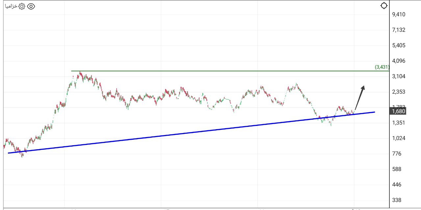The image size is (421, 210).
Task: Click the 7,132 price axis label
Action: (399, 30)
